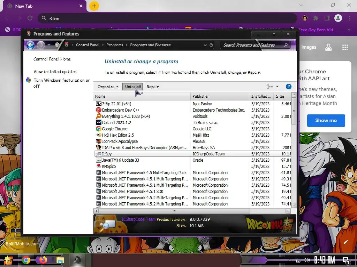The image size is (357, 267).
Task: Click Programs and Features breadcrumb
Action: pos(150,45)
